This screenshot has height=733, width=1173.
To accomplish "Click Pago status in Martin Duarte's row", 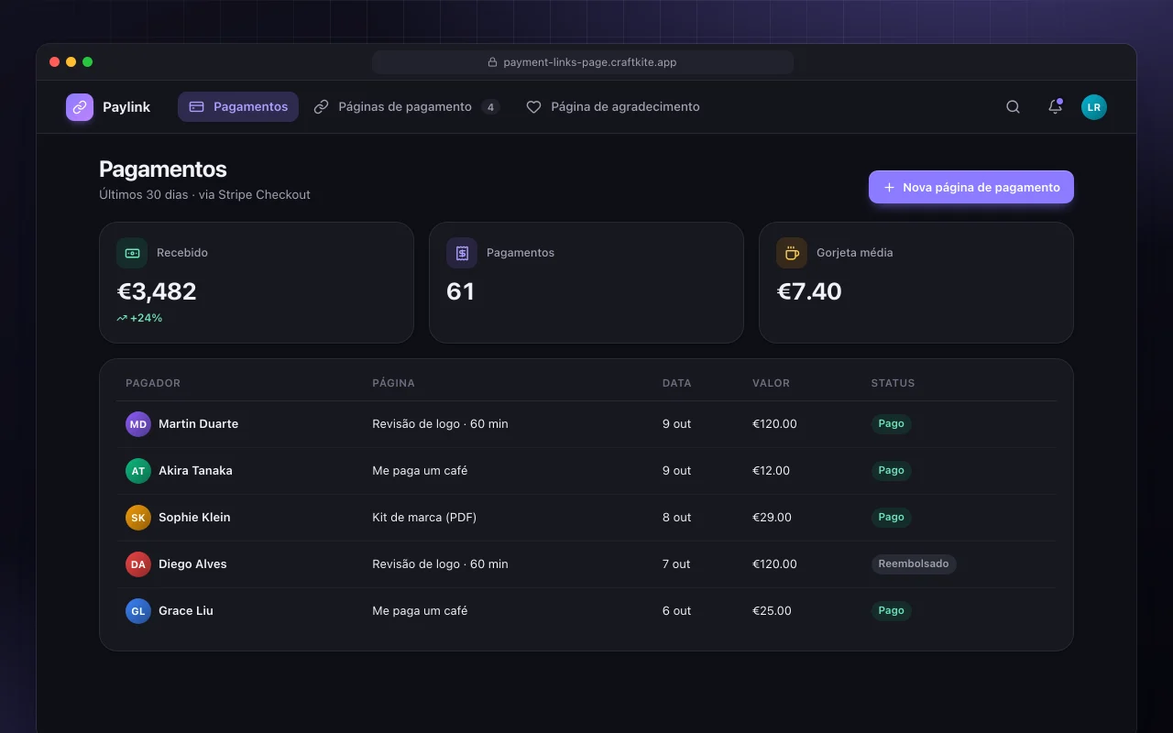I will (x=891, y=424).
